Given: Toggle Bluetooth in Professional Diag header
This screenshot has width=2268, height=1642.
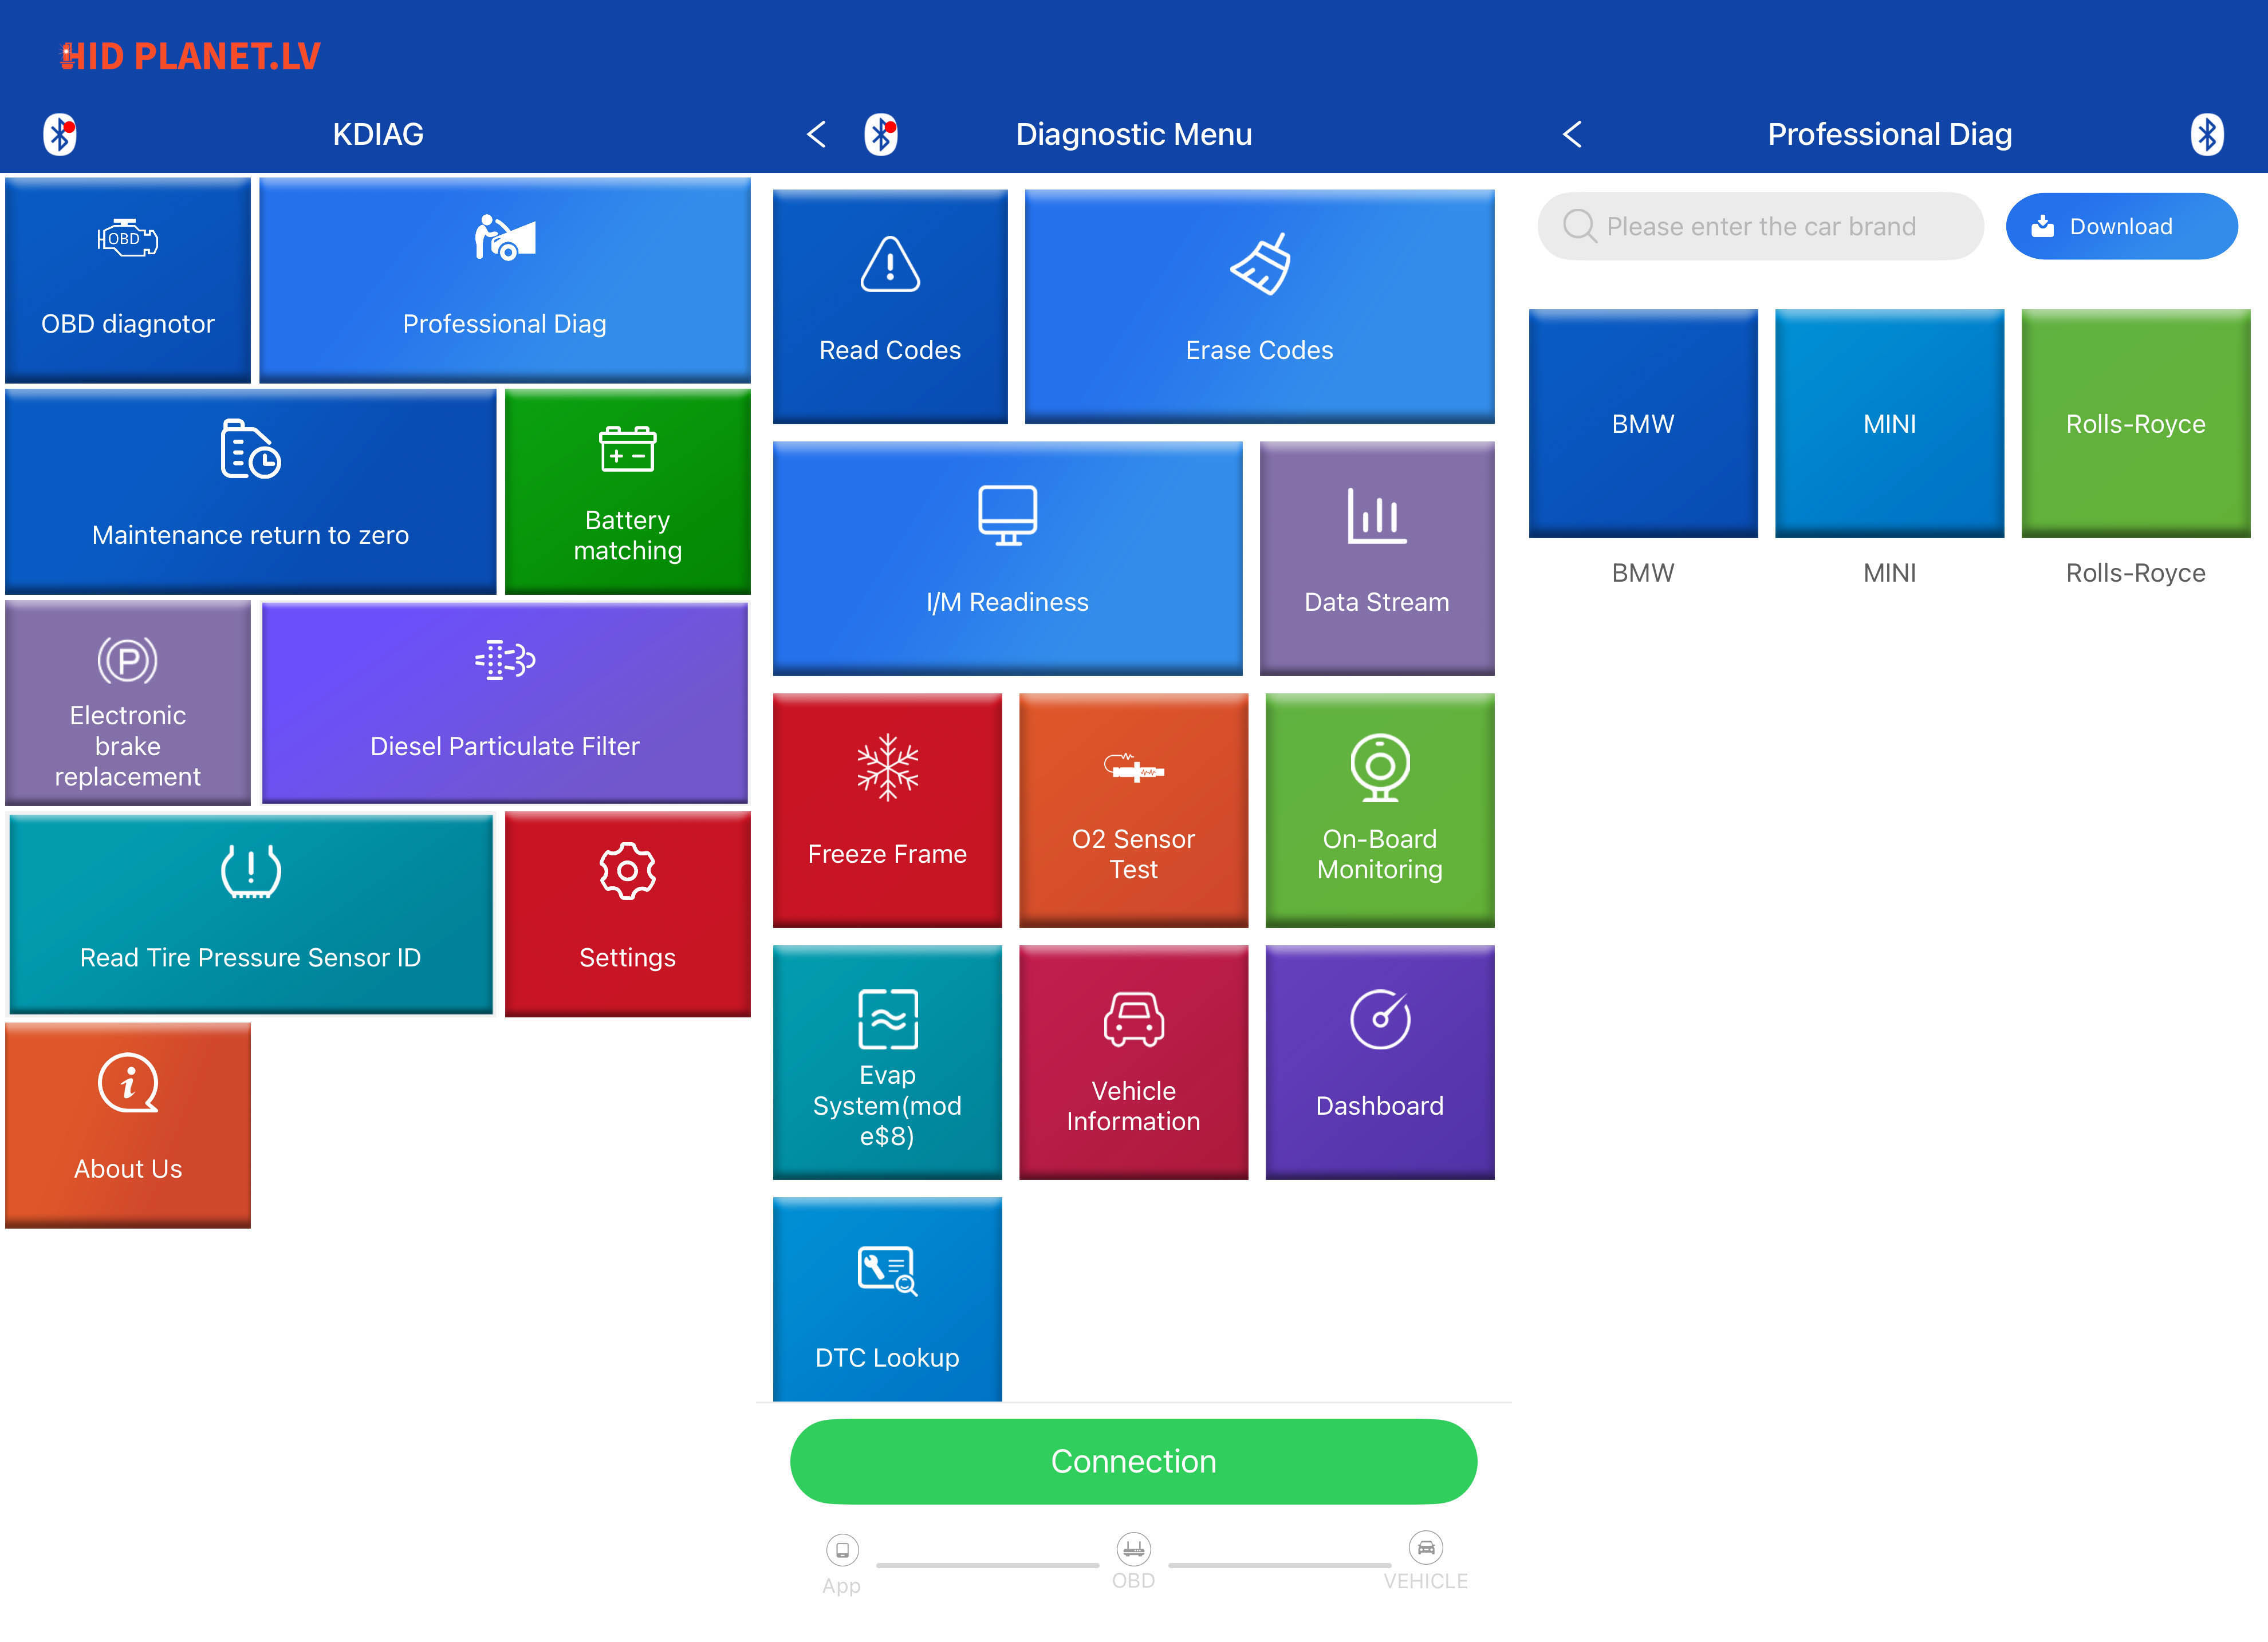Looking at the screenshot, I should 2206,134.
